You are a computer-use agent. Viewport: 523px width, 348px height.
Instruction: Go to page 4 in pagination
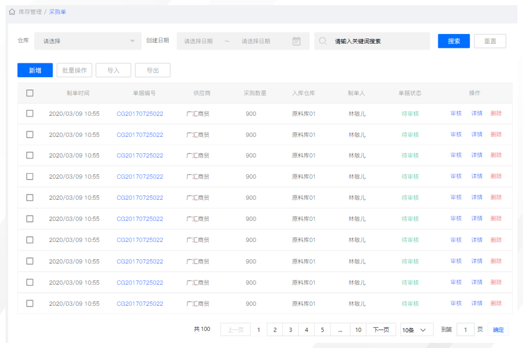click(x=307, y=330)
